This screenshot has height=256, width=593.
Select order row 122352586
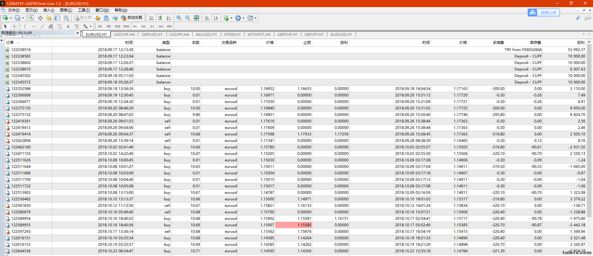tap(295, 89)
